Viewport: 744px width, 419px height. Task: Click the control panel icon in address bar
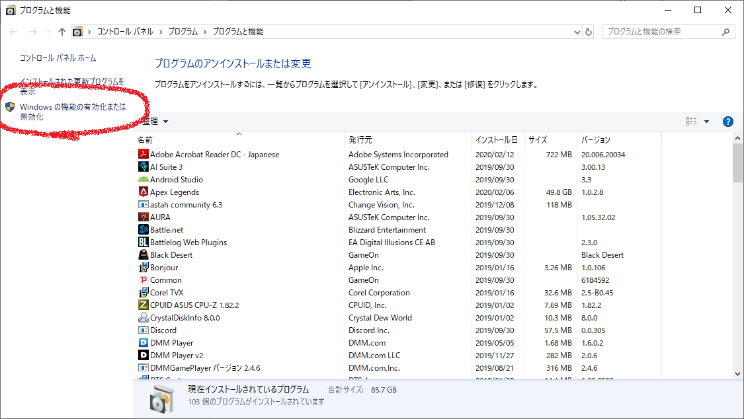click(77, 32)
